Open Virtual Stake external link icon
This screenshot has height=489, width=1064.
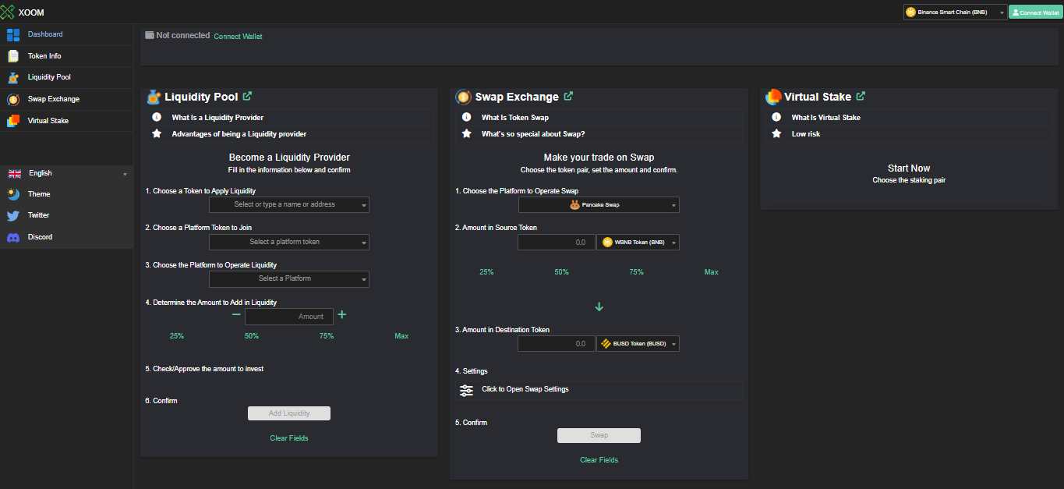[861, 97]
